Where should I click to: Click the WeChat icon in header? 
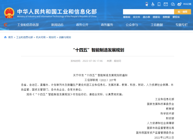(x=173, y=4)
